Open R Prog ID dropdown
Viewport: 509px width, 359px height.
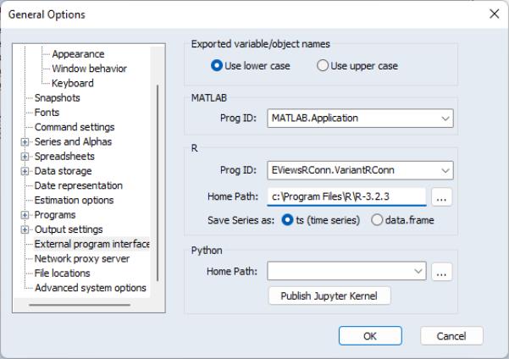(445, 172)
